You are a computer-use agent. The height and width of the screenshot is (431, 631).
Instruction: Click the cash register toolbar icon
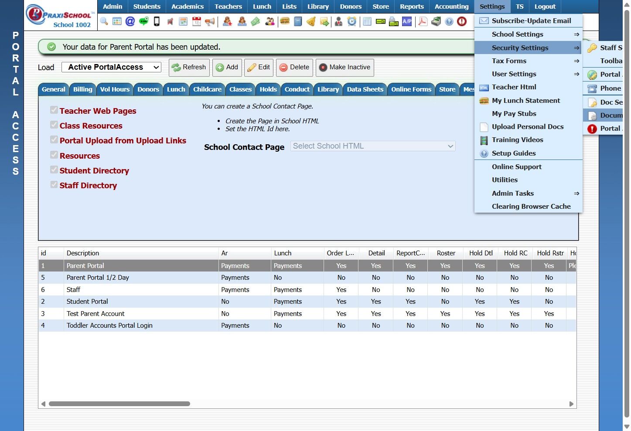436,21
